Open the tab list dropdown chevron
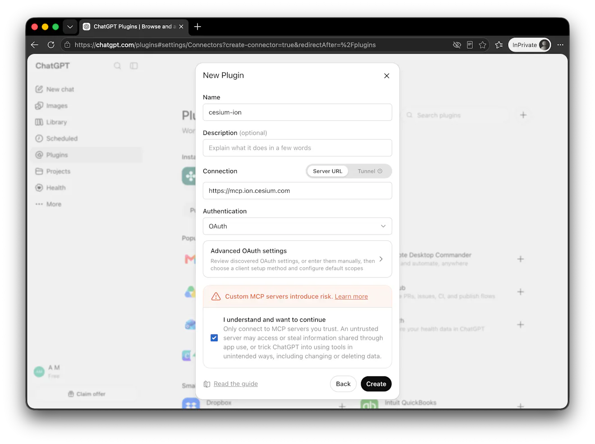Image resolution: width=595 pixels, height=444 pixels. tap(70, 27)
